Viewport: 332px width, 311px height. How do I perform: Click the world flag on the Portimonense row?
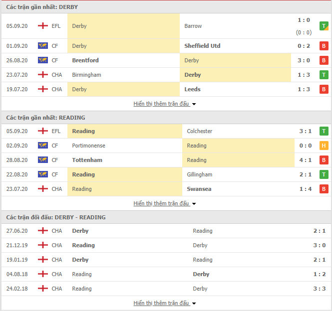(x=43, y=145)
